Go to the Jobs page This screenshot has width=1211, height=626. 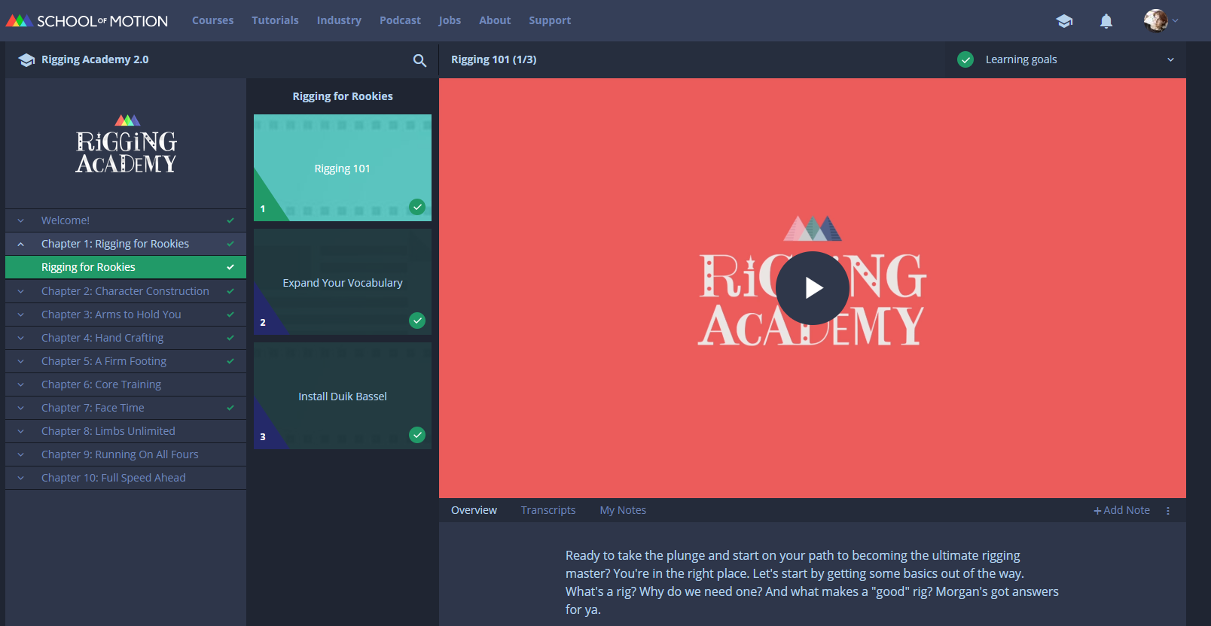(x=450, y=20)
